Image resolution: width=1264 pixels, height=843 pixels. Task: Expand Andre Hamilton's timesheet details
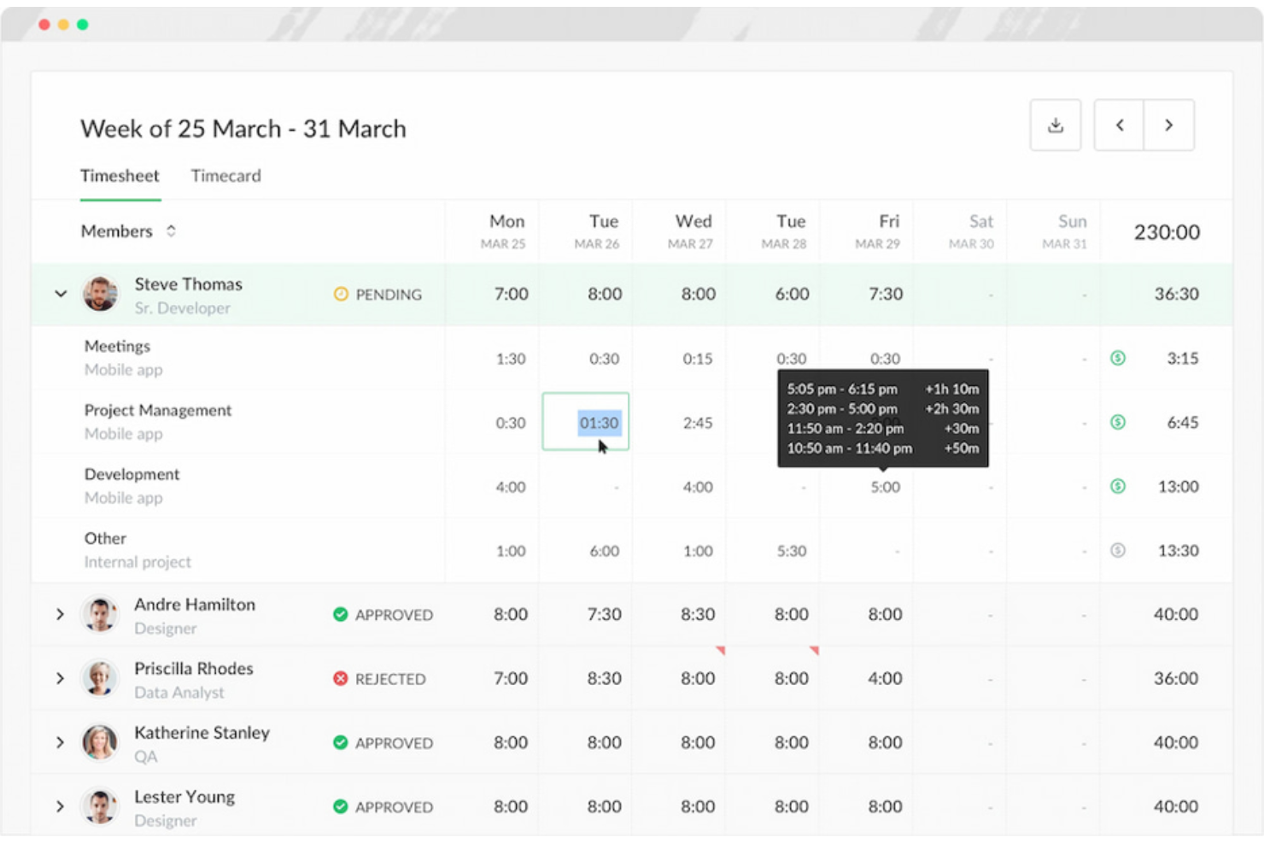pyautogui.click(x=60, y=614)
